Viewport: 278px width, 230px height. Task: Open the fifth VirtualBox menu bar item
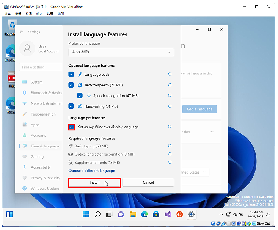50,14
